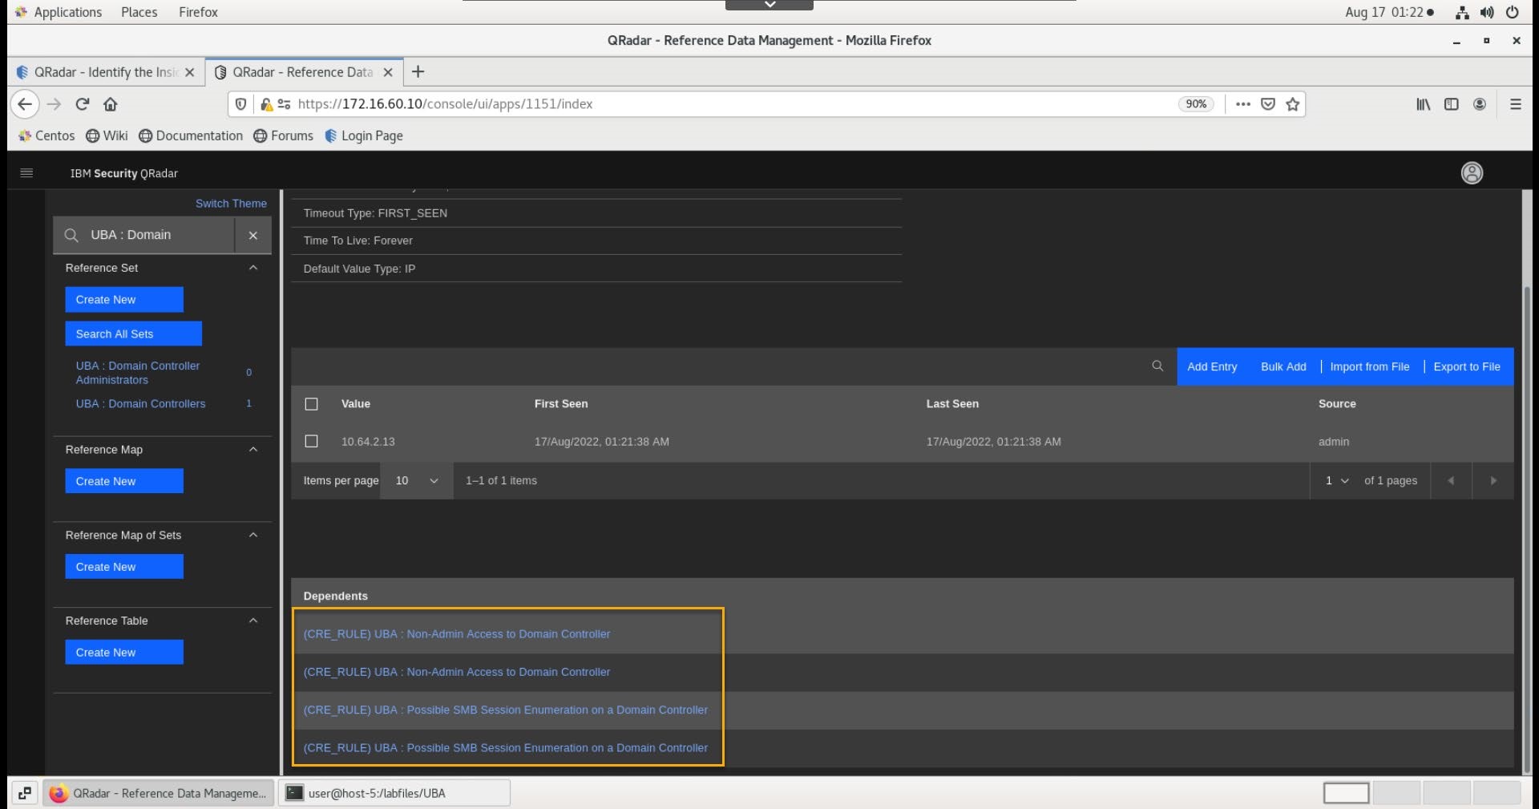Click Add Entry button
Viewport: 1539px width, 809px height.
point(1212,366)
